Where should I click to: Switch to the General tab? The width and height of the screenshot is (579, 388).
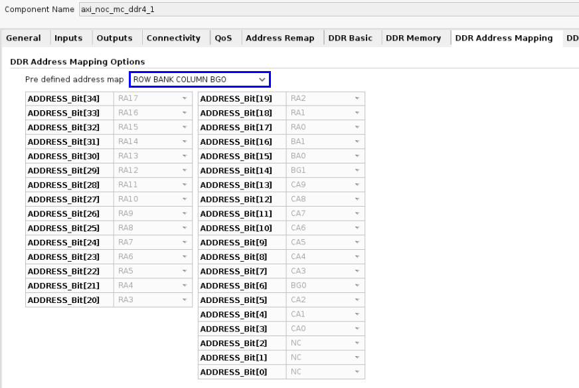pos(23,39)
